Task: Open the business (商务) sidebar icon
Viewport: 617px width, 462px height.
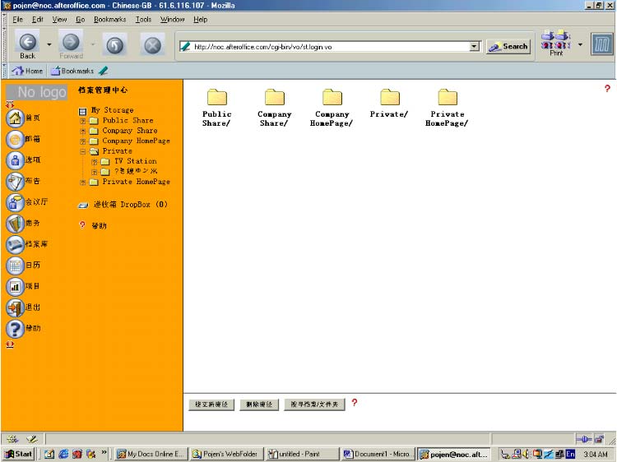Action: tap(15, 224)
